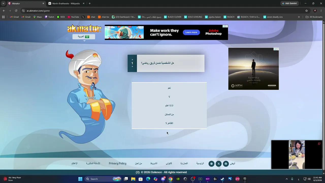325x183 pixels.
Task: Click the Ask Gemini button
Action: pos(289,4)
